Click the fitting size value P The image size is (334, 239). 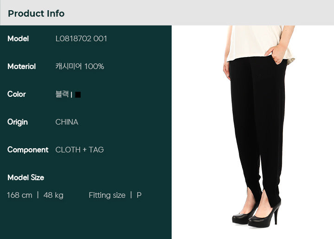click(139, 195)
